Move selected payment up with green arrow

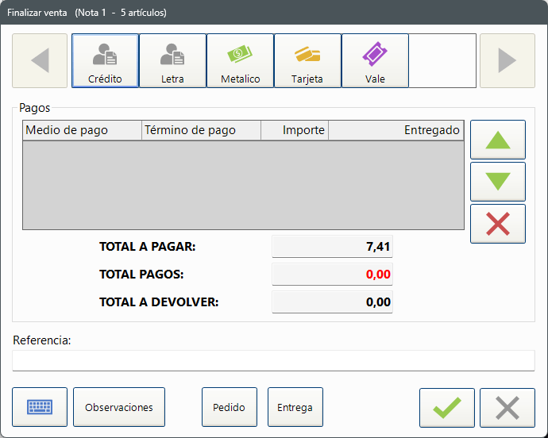tap(497, 140)
